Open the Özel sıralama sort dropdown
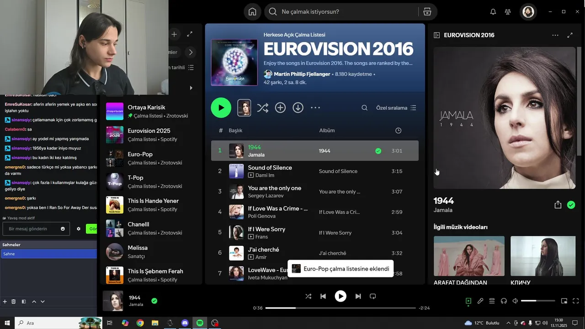Screen dimensions: 585x329 tap(396, 108)
